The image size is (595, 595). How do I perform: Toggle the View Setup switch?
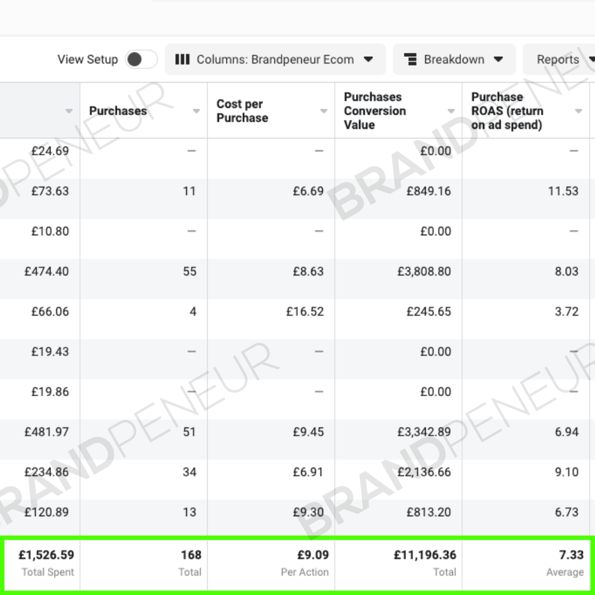pos(141,59)
